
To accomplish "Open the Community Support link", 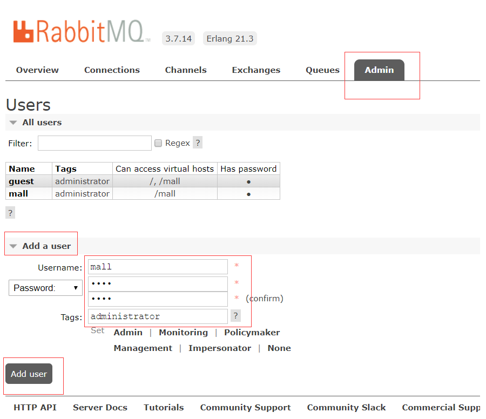I will tap(246, 407).
